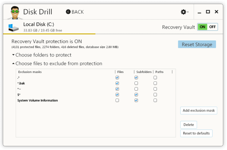Click the Delete button
The image size is (227, 150).
tap(189, 125)
